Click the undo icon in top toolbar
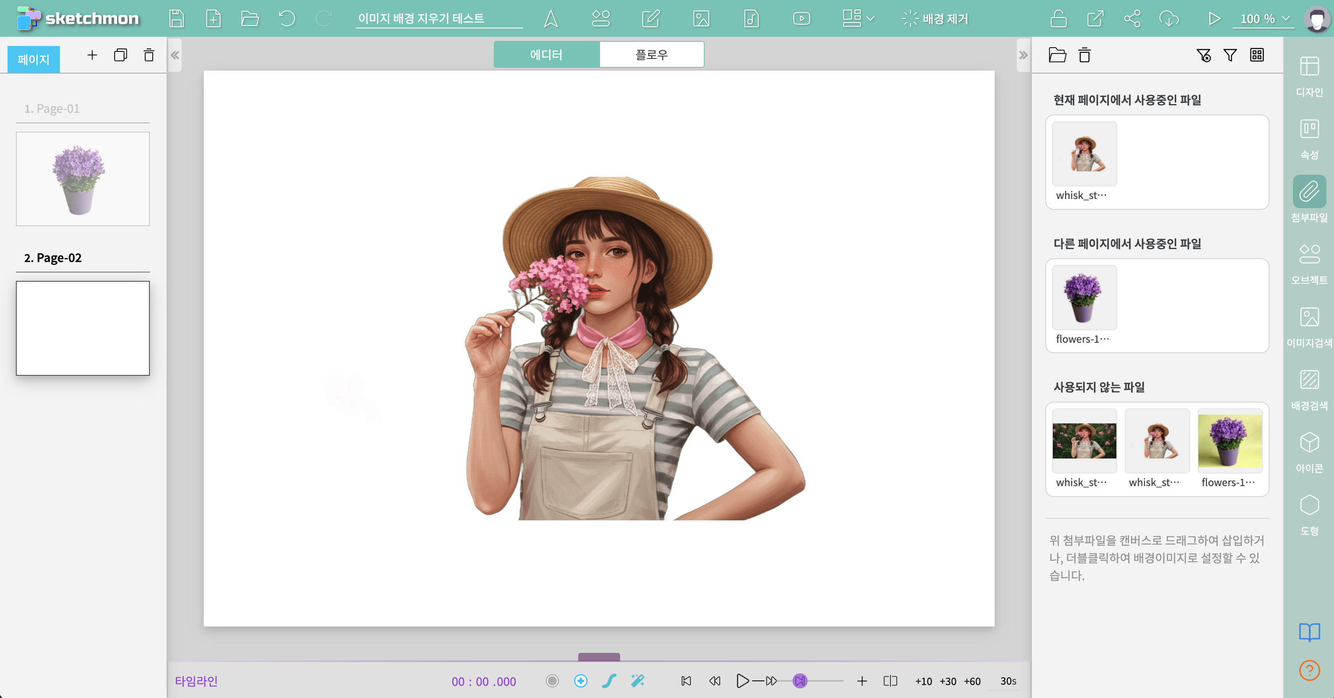Image resolution: width=1334 pixels, height=698 pixels. tap(286, 19)
